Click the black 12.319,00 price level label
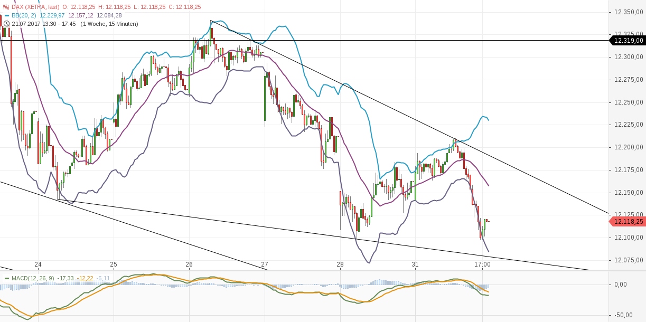646x322 pixels. pos(628,40)
